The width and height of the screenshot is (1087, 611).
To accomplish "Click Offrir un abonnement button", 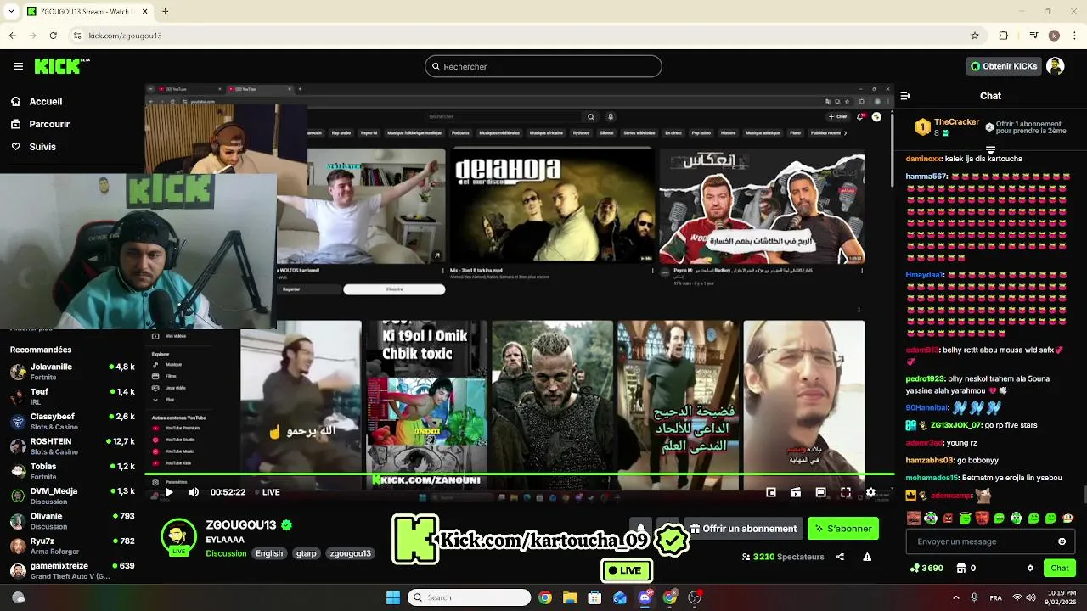I will pyautogui.click(x=743, y=529).
